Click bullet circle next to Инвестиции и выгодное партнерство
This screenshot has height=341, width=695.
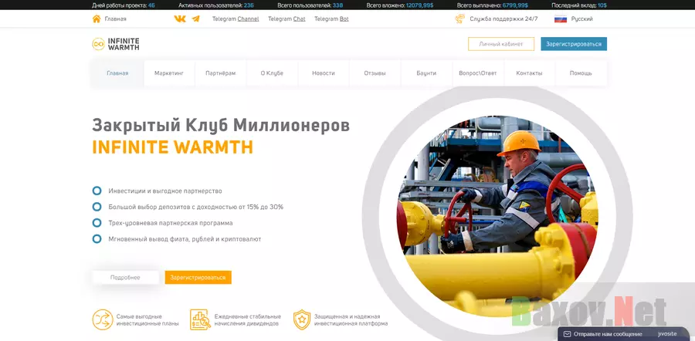coord(97,191)
